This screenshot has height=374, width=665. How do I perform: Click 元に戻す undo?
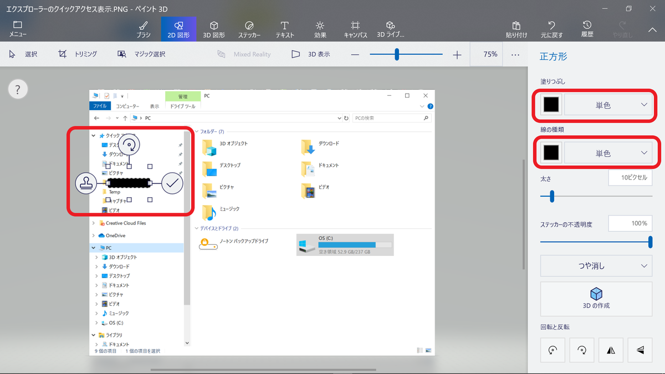552,29
